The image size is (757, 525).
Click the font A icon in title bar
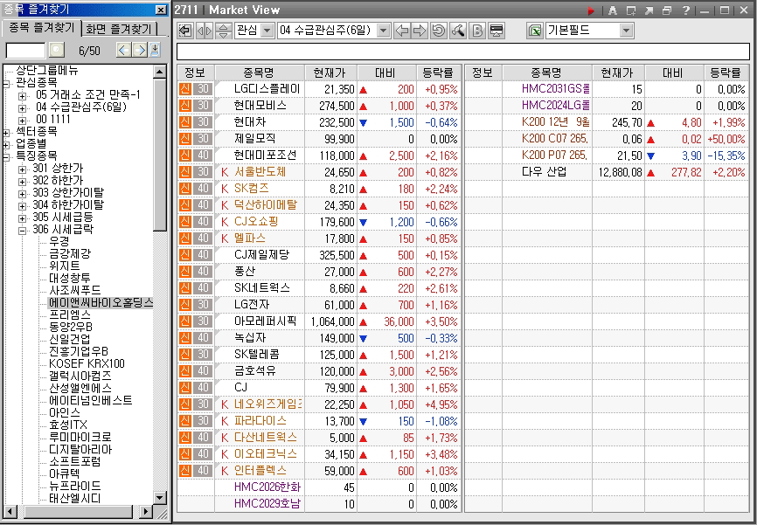612,10
